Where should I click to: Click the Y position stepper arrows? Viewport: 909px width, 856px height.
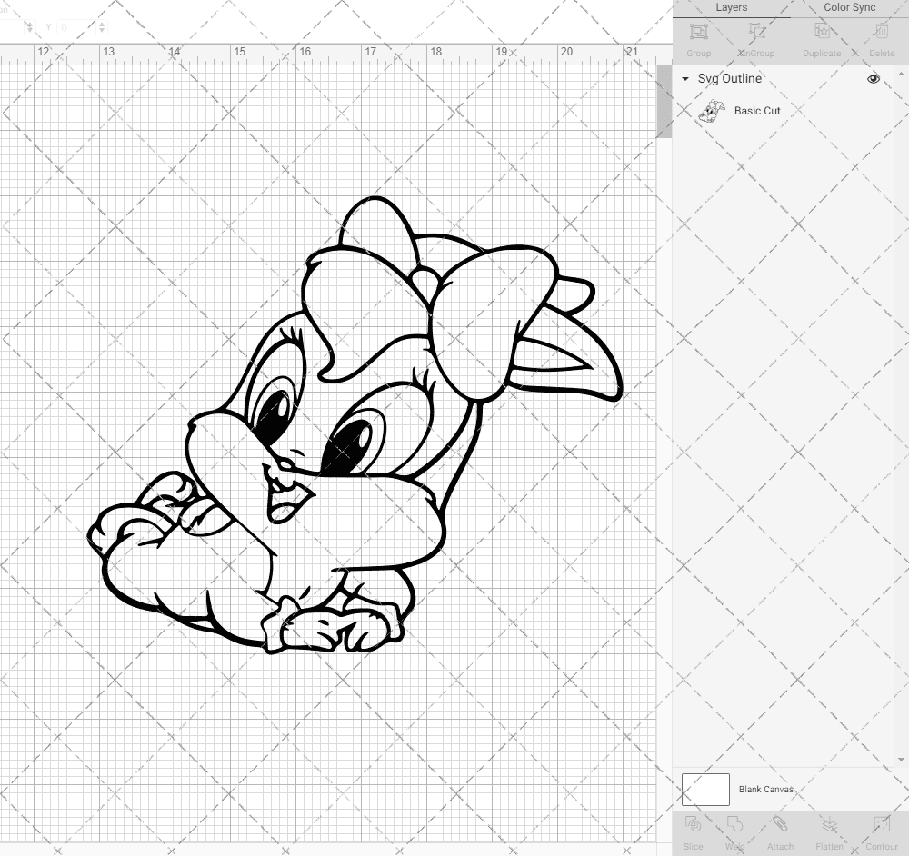[x=102, y=27]
